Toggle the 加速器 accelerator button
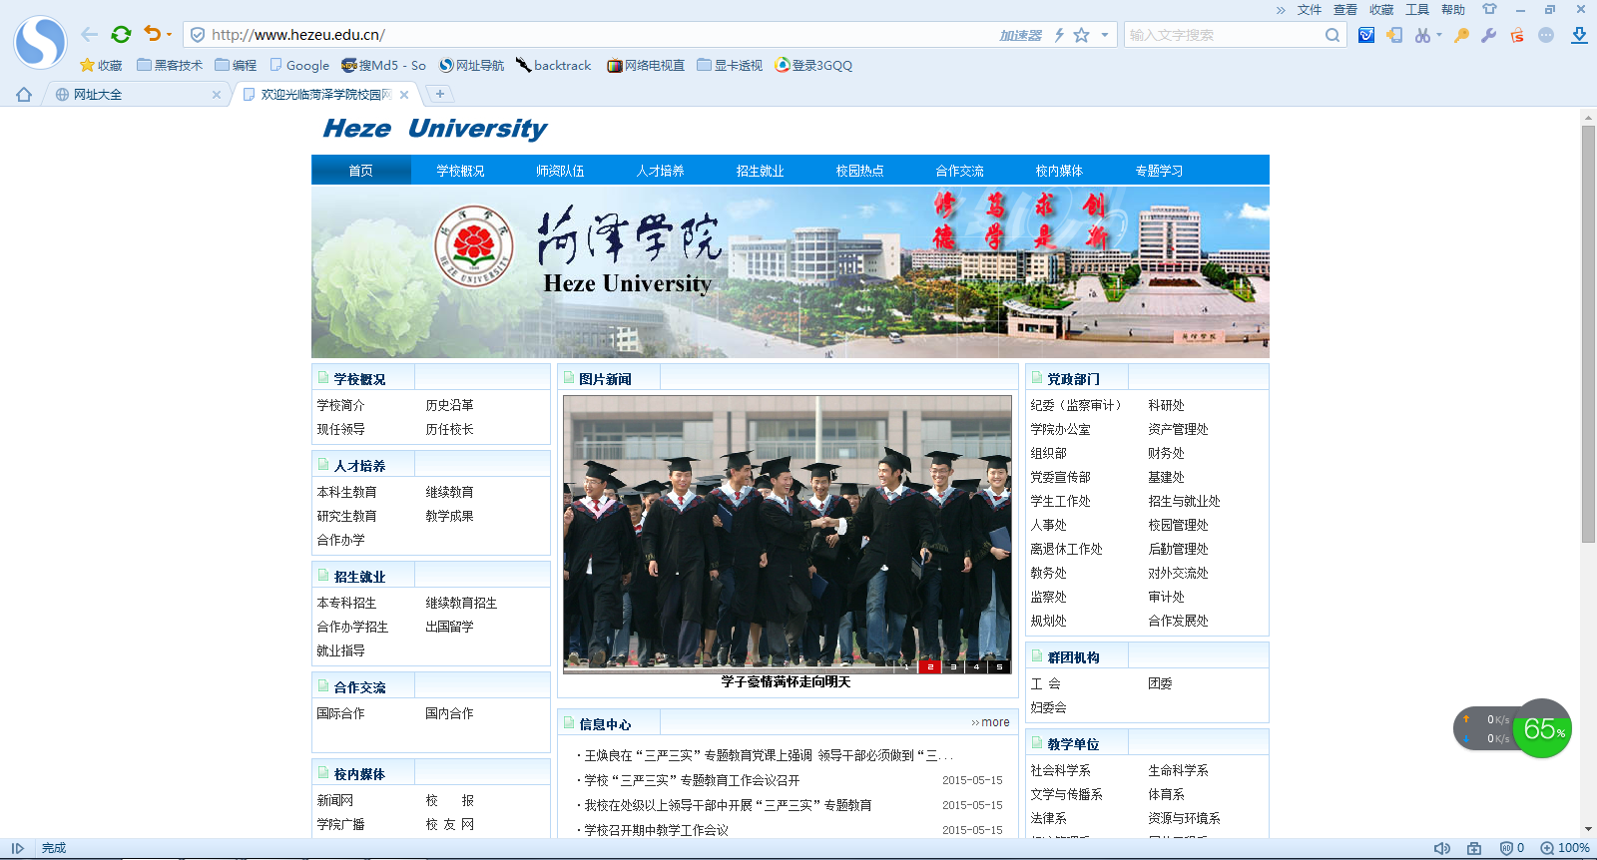The image size is (1597, 860). 1020,35
